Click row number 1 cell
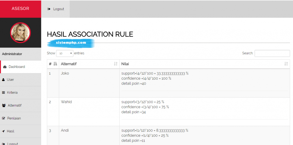Screen dimensions: 293x145 [53, 83]
